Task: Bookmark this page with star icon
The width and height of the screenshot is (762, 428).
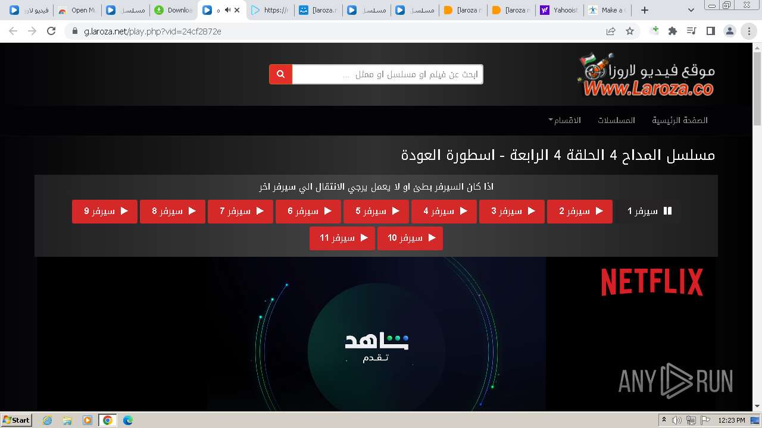Action: pos(630,31)
